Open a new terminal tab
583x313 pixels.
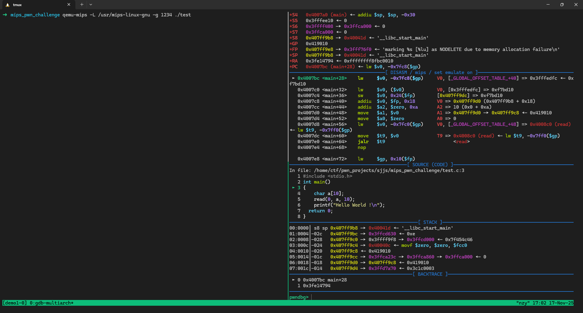[x=82, y=5]
